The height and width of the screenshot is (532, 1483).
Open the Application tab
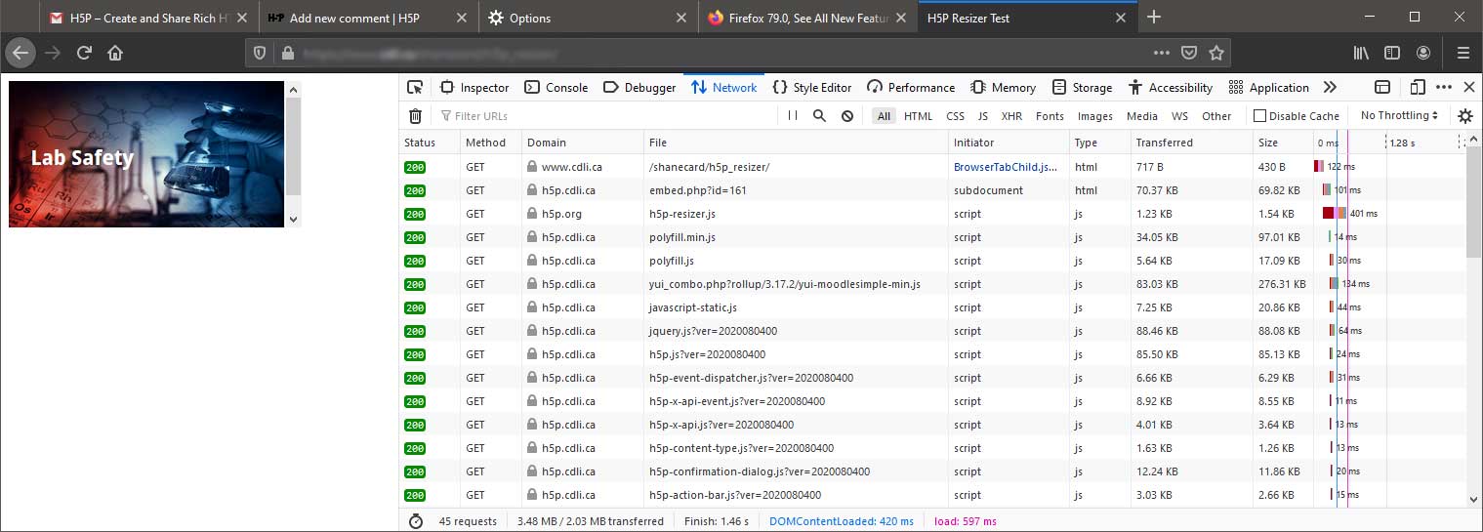pyautogui.click(x=1269, y=87)
